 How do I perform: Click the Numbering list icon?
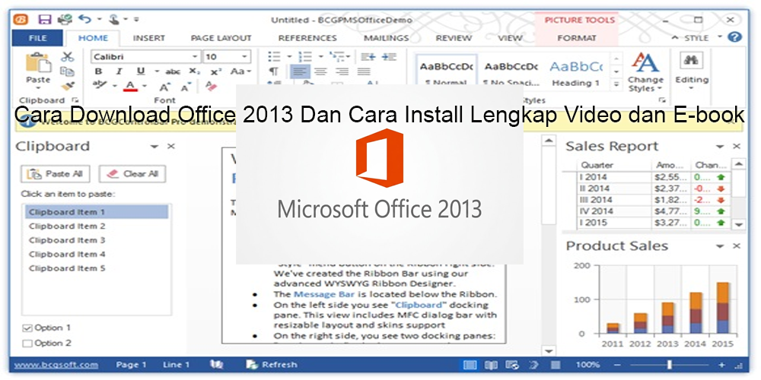tap(305, 57)
